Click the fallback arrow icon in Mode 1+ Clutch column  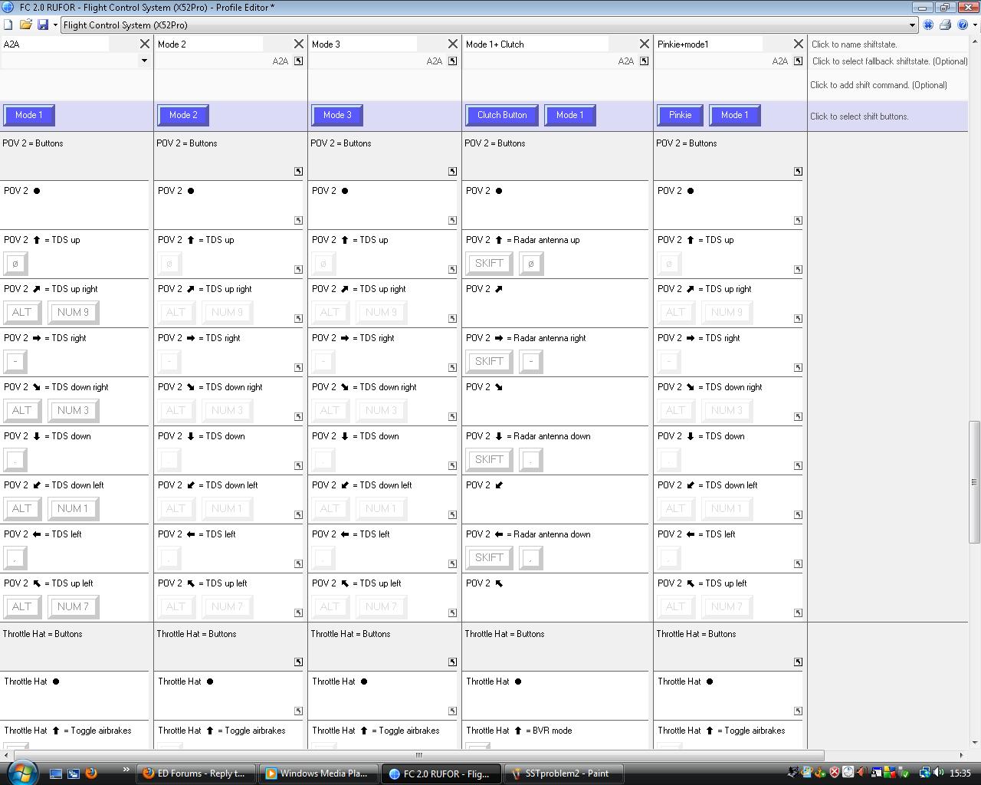(x=645, y=61)
